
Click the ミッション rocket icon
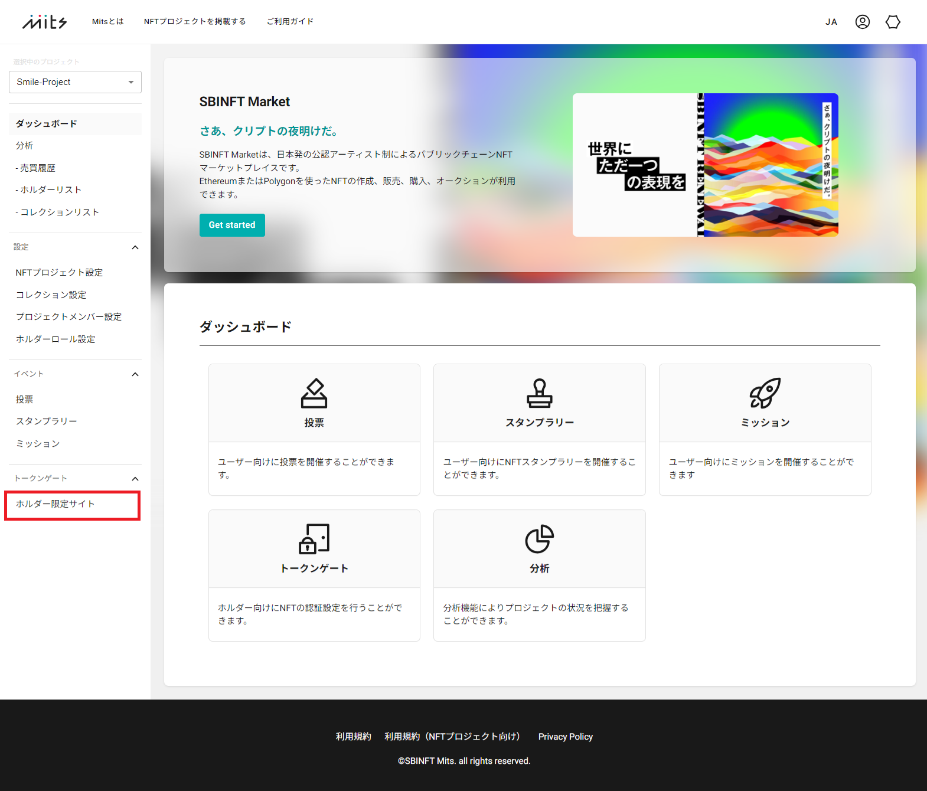pos(765,393)
